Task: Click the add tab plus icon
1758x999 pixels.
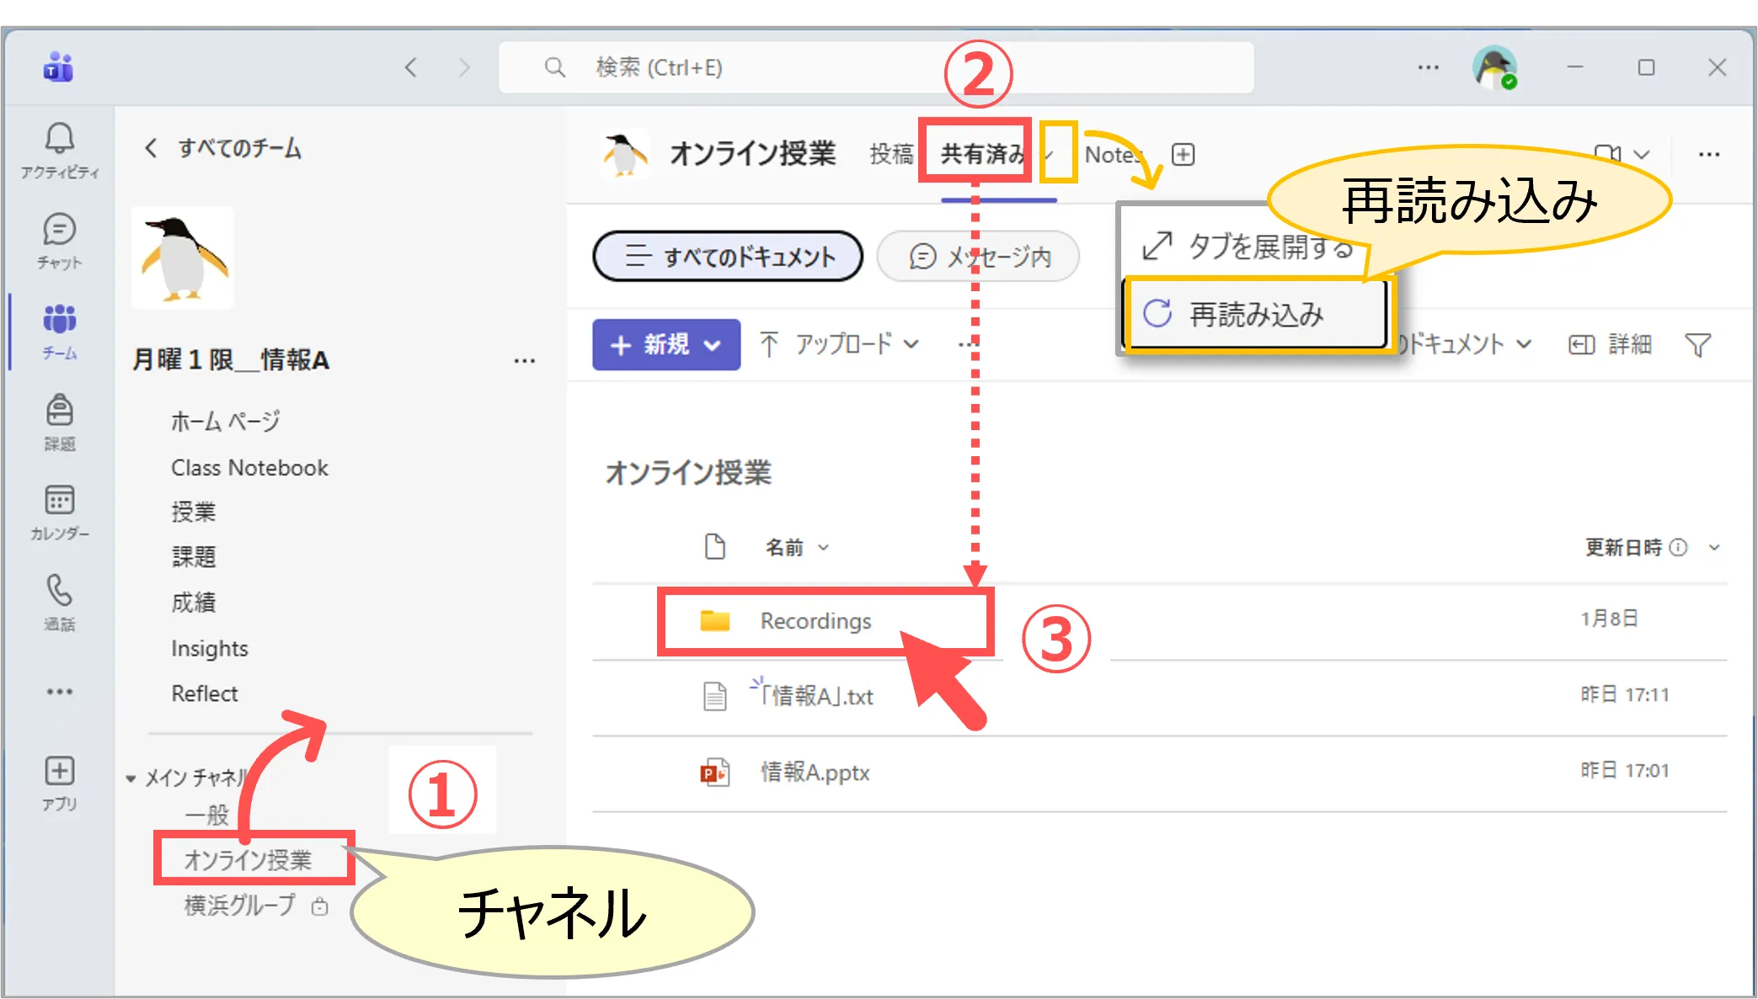Action: pyautogui.click(x=1183, y=155)
